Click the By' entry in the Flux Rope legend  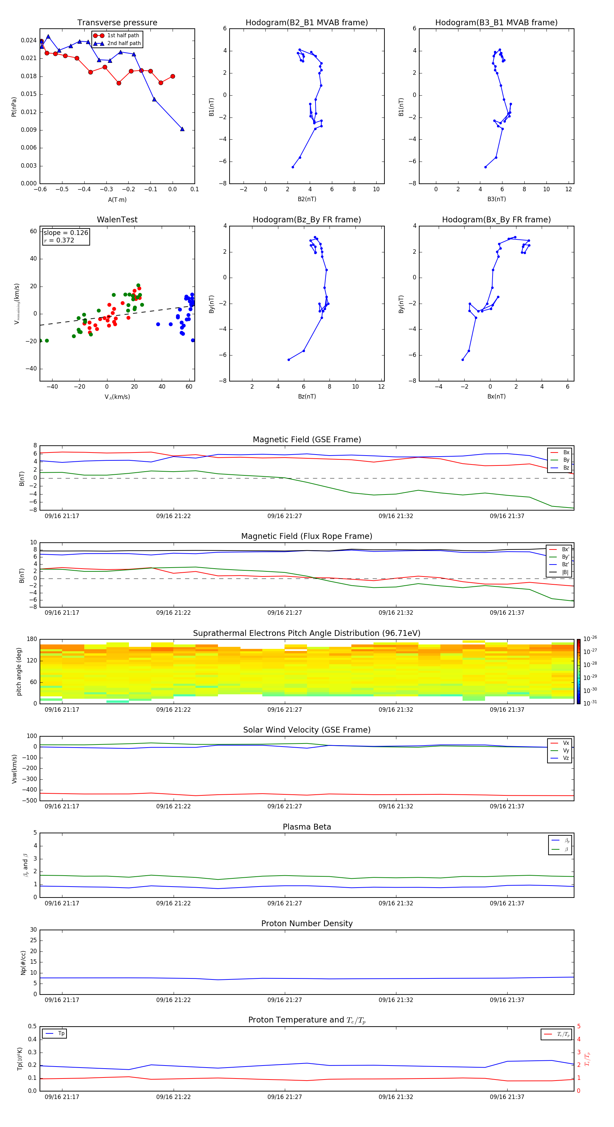coord(560,557)
